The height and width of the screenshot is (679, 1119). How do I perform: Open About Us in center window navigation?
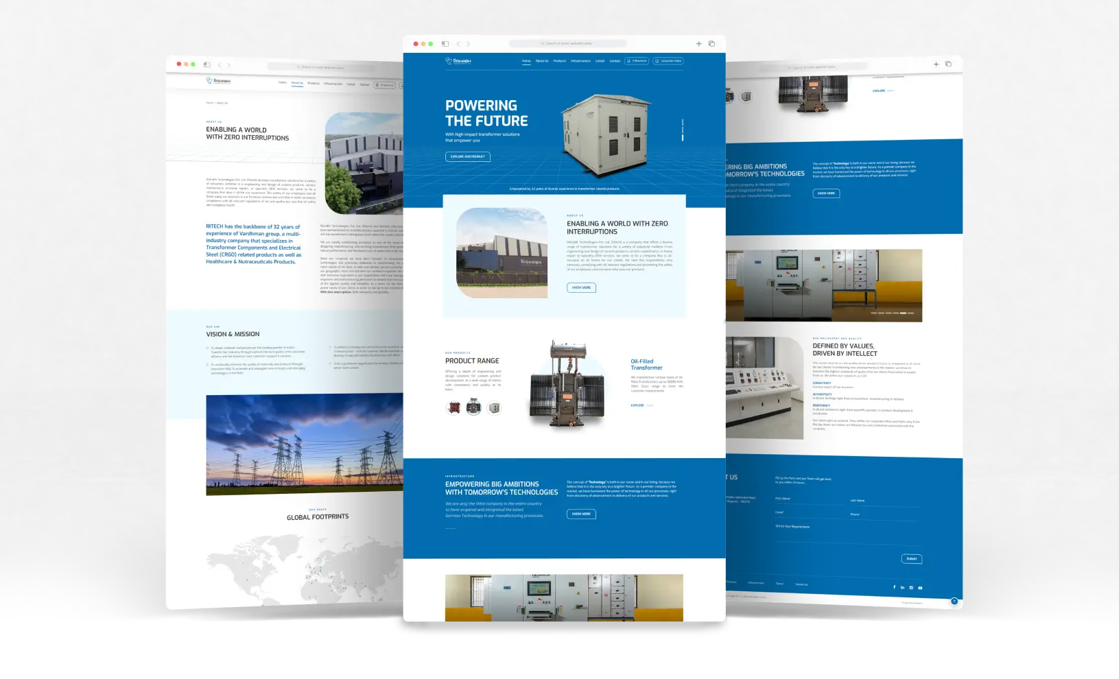(x=542, y=61)
